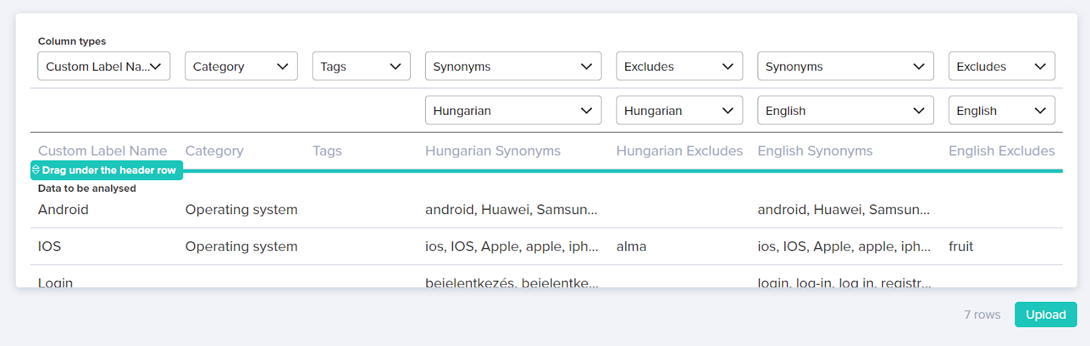
Task: Open the English language dropdown for Synonyms
Action: [845, 111]
